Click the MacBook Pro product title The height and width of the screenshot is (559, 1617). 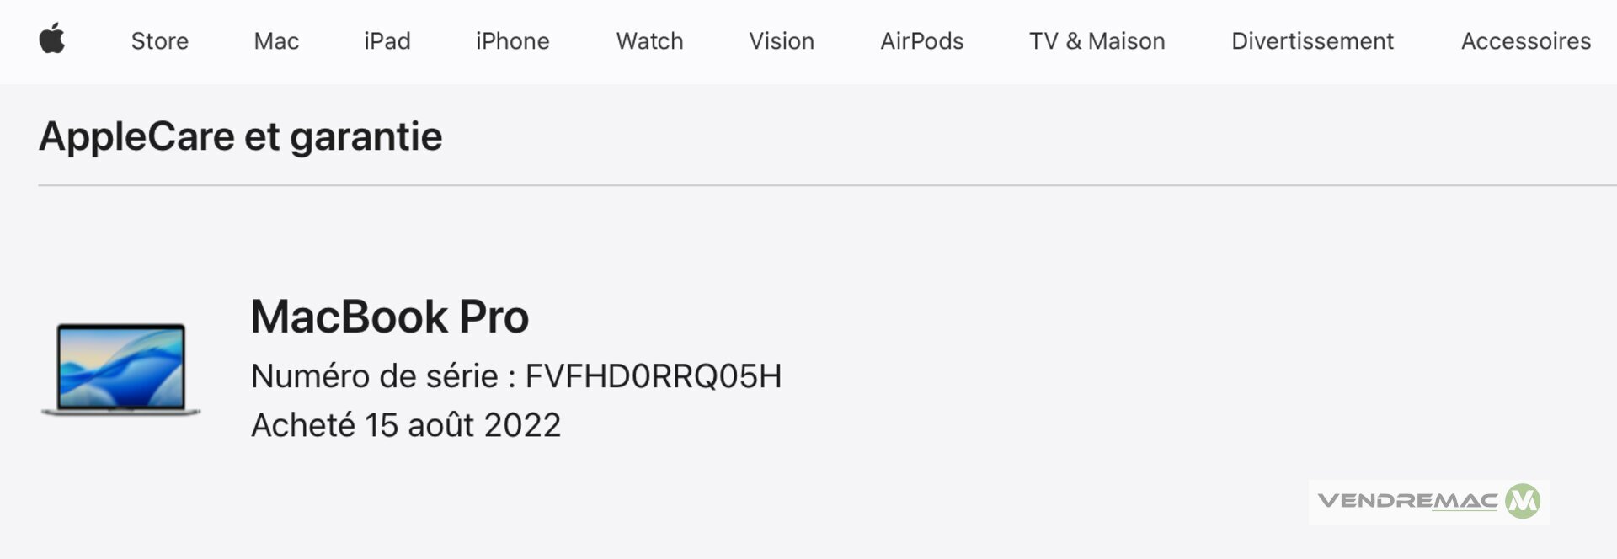(389, 317)
